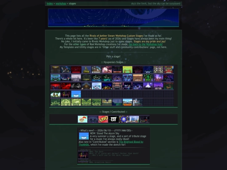Open the pink round creature stage thumbnail
The height and width of the screenshot is (170, 227).
click(107, 70)
